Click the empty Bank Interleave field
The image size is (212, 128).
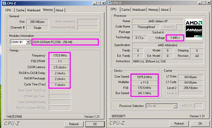[88, 22]
